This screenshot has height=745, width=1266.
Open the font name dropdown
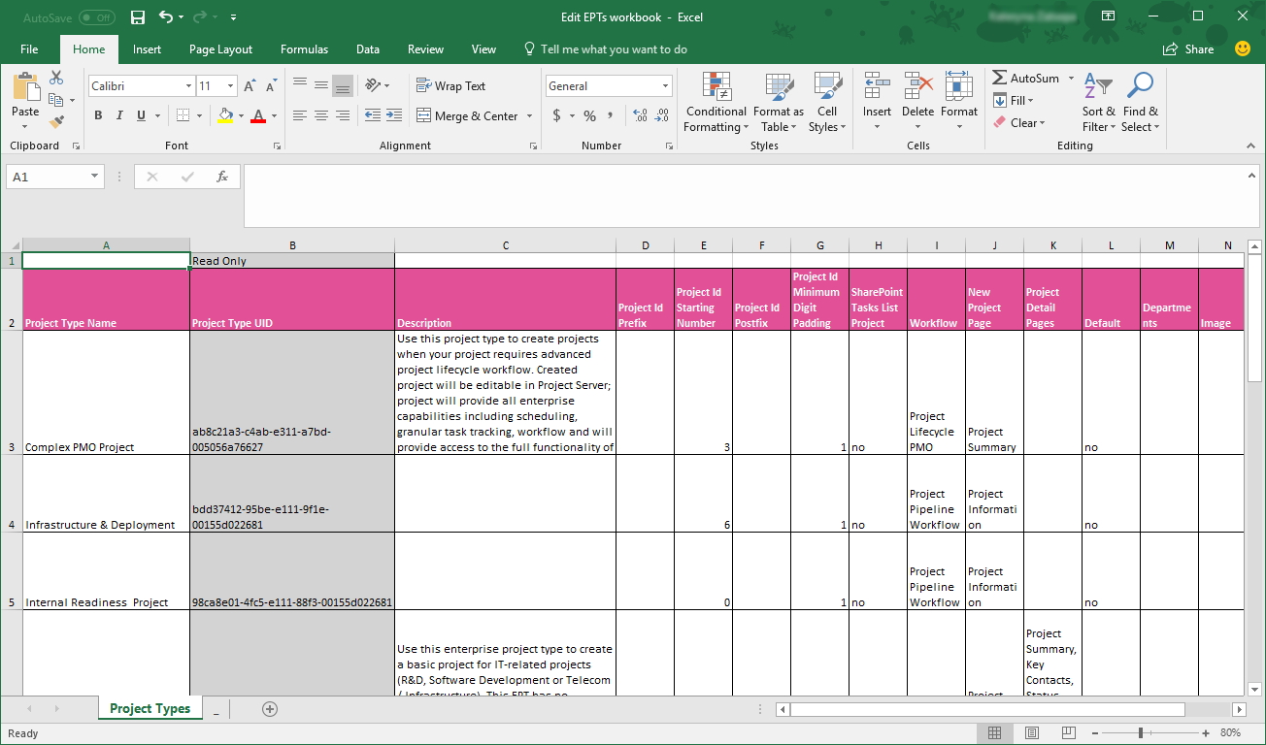(x=188, y=86)
